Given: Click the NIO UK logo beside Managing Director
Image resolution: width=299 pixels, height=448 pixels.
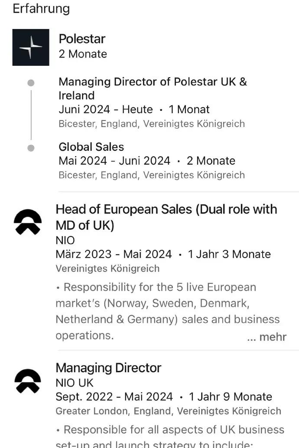Looking at the screenshot, I should [x=28, y=381].
